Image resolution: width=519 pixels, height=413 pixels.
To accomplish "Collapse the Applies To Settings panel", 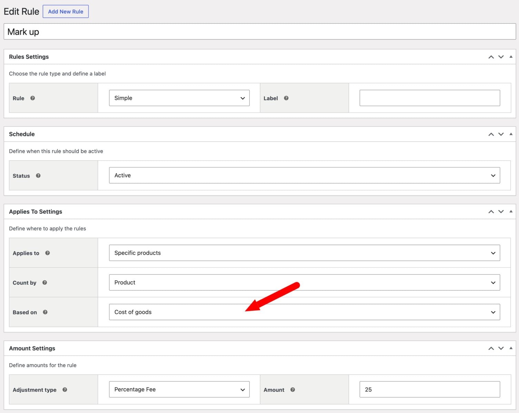I will click(511, 212).
